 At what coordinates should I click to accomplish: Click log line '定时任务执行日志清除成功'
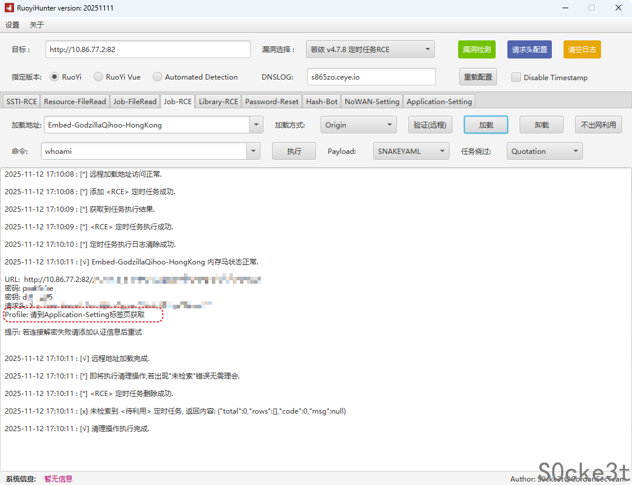[90, 245]
